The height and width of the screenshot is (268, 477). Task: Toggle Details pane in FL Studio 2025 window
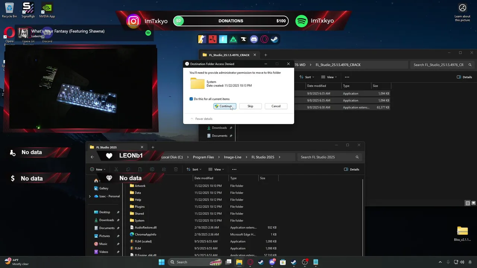(352, 169)
